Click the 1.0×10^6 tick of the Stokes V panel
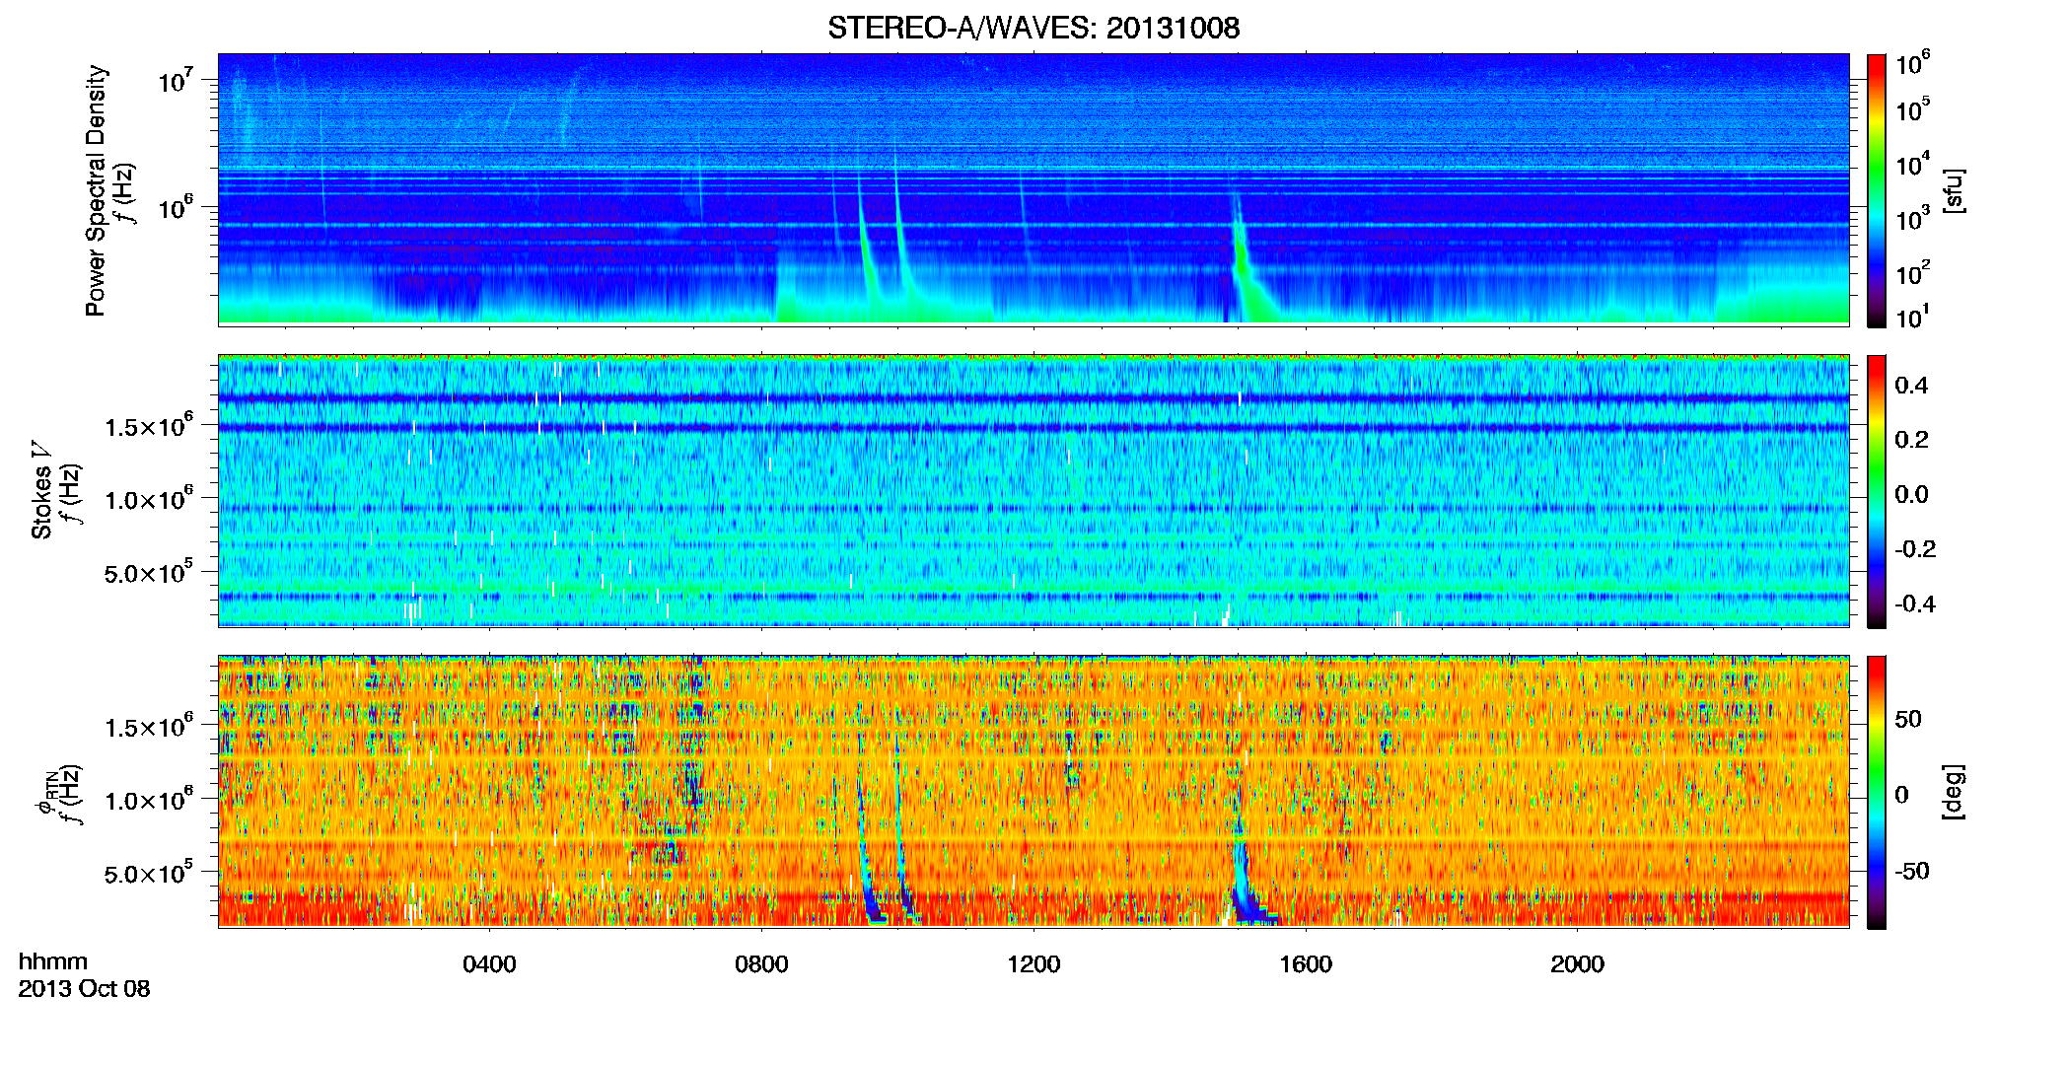2067x1065 pixels. [x=149, y=498]
